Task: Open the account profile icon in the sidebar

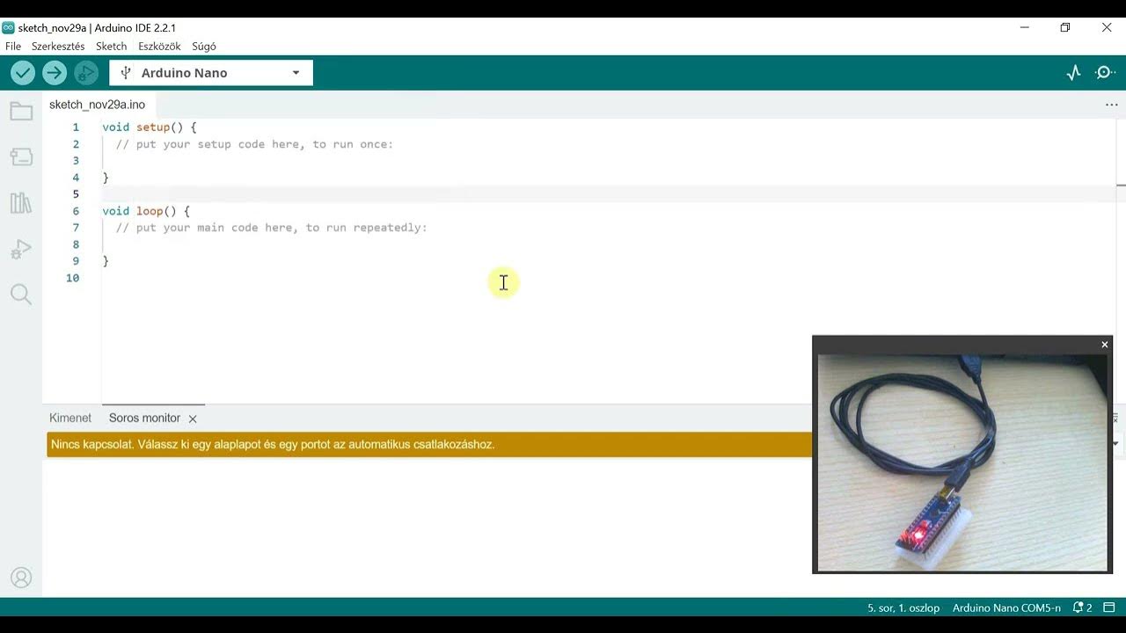Action: pyautogui.click(x=21, y=578)
